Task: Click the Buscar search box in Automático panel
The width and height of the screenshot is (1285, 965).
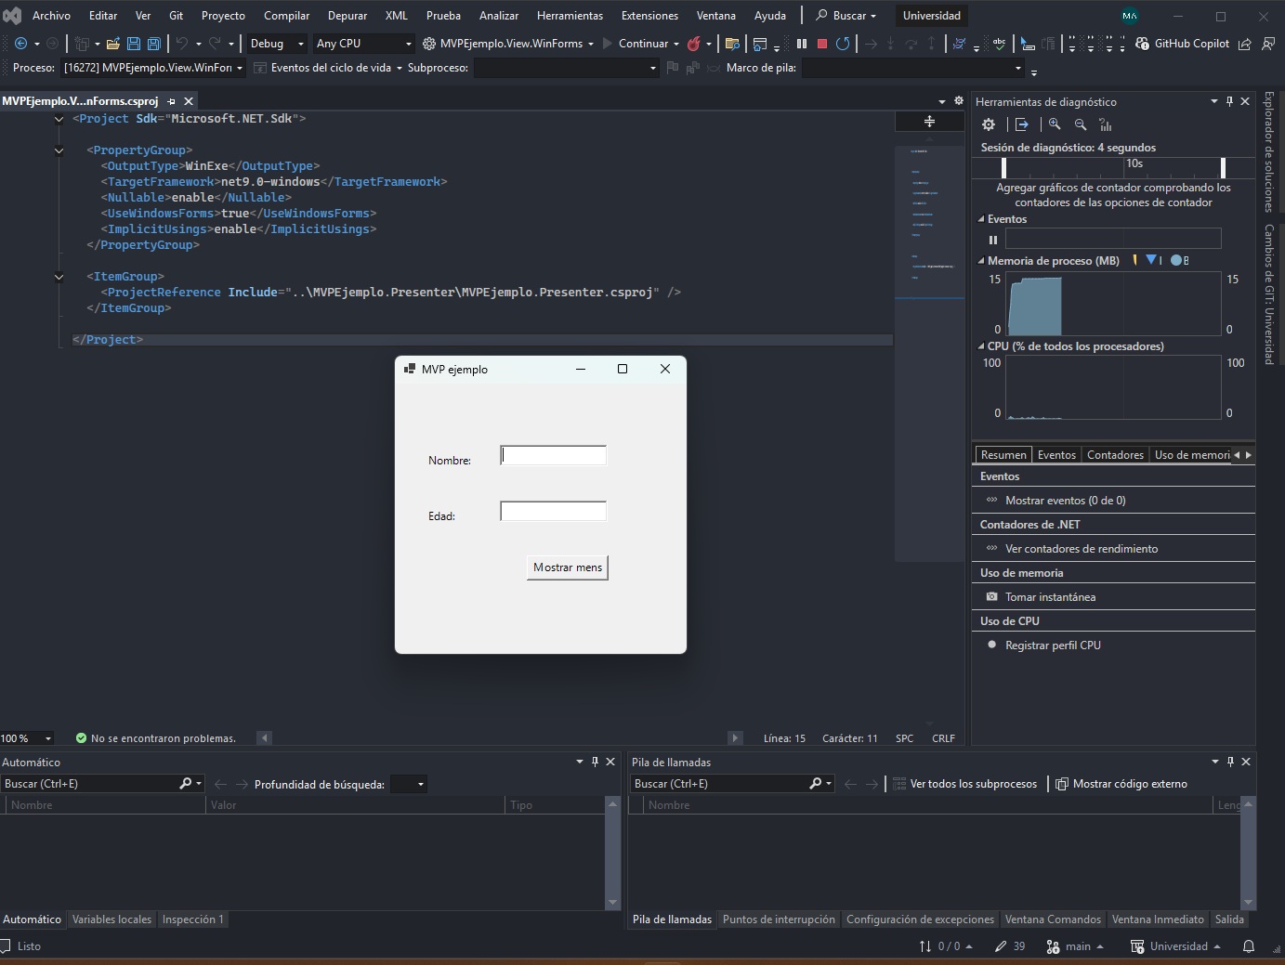Action: (x=90, y=784)
